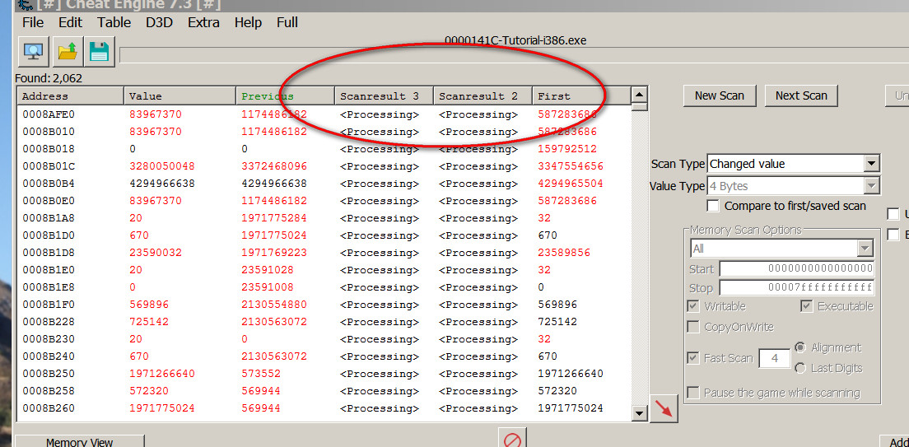Click the results list scroll down arrow

(639, 412)
